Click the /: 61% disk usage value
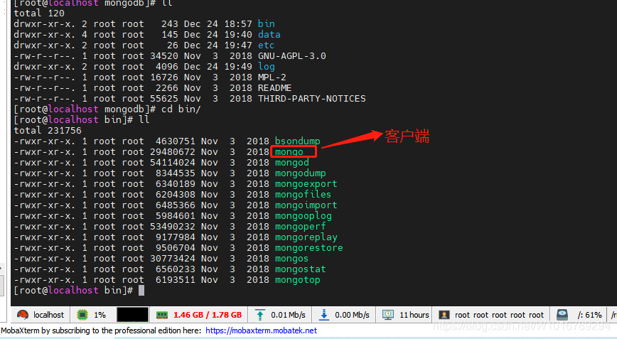Image resolution: width=617 pixels, height=339 pixels. [589, 315]
